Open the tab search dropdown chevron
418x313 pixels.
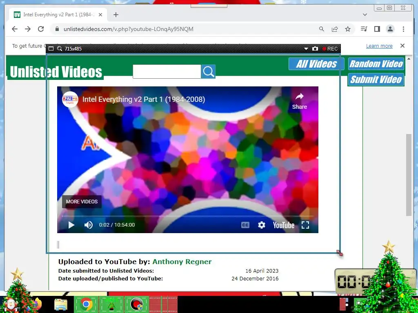[365, 15]
